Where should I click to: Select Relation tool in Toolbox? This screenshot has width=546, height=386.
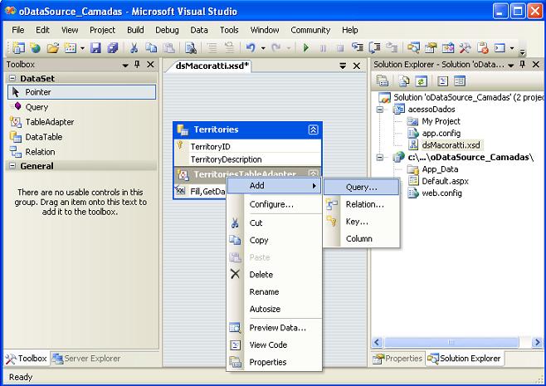81,152
